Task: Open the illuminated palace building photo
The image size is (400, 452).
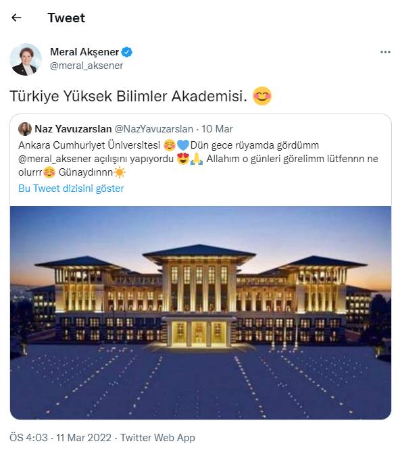Action: [x=201, y=312]
